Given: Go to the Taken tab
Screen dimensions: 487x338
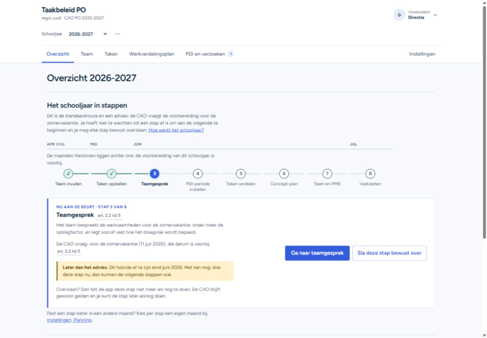Looking at the screenshot, I should click(111, 54).
